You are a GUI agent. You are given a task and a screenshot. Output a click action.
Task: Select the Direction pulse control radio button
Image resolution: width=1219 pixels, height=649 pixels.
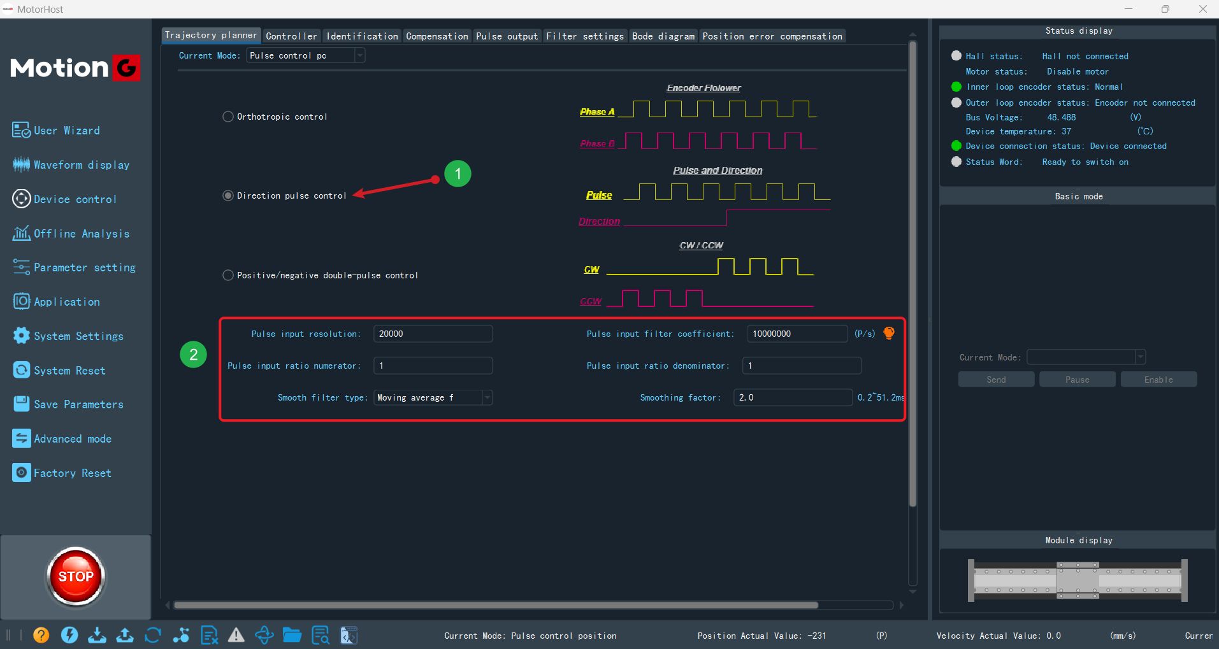click(x=227, y=196)
